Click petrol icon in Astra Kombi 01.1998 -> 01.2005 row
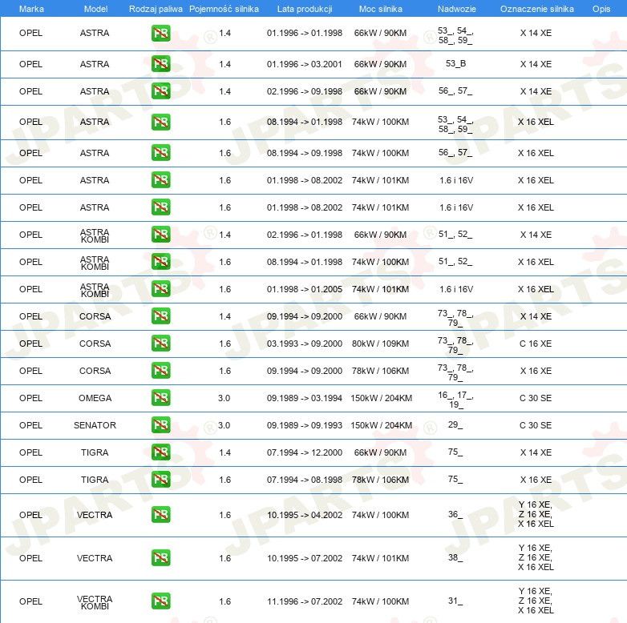 [x=160, y=289]
